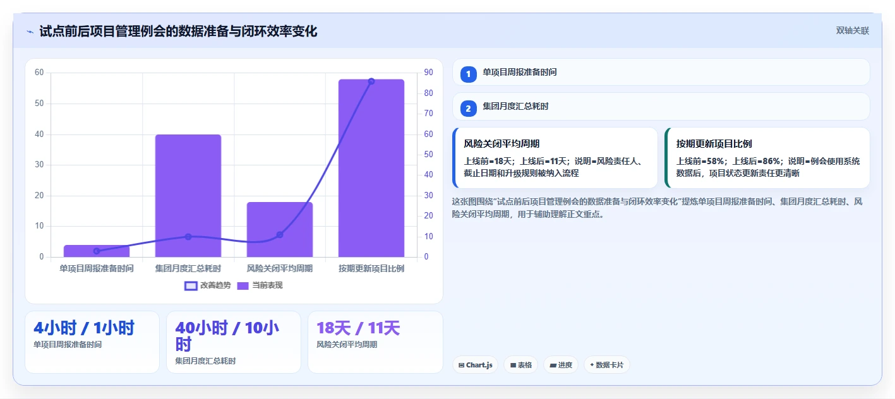Click the 按期更新项目比例 bar in chart
The width and height of the screenshot is (895, 399).
point(371,168)
